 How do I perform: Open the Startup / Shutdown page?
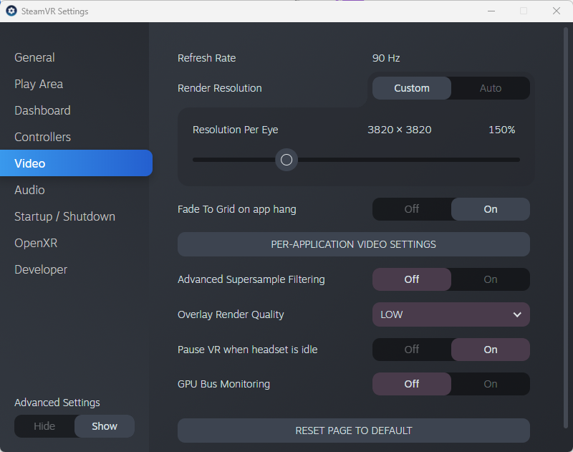(x=64, y=216)
